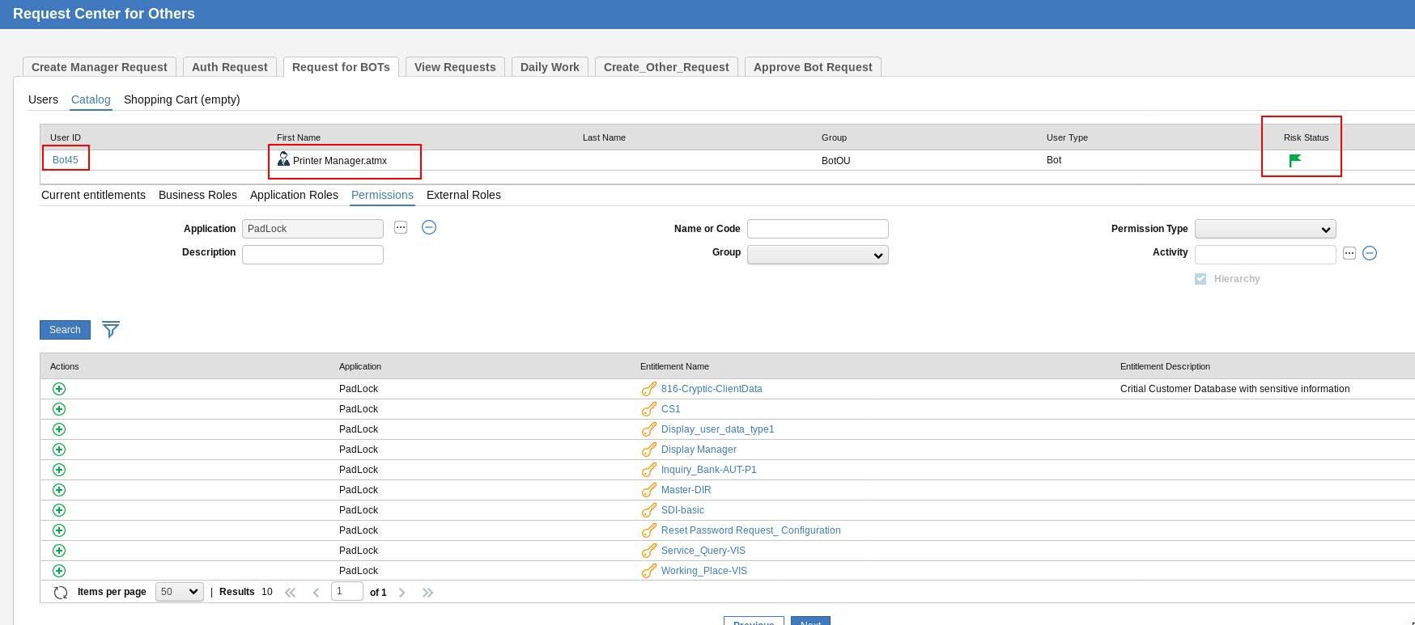Click the bot user icon beside Printer Manager.atmx
The image size is (1415, 625).
[283, 159]
